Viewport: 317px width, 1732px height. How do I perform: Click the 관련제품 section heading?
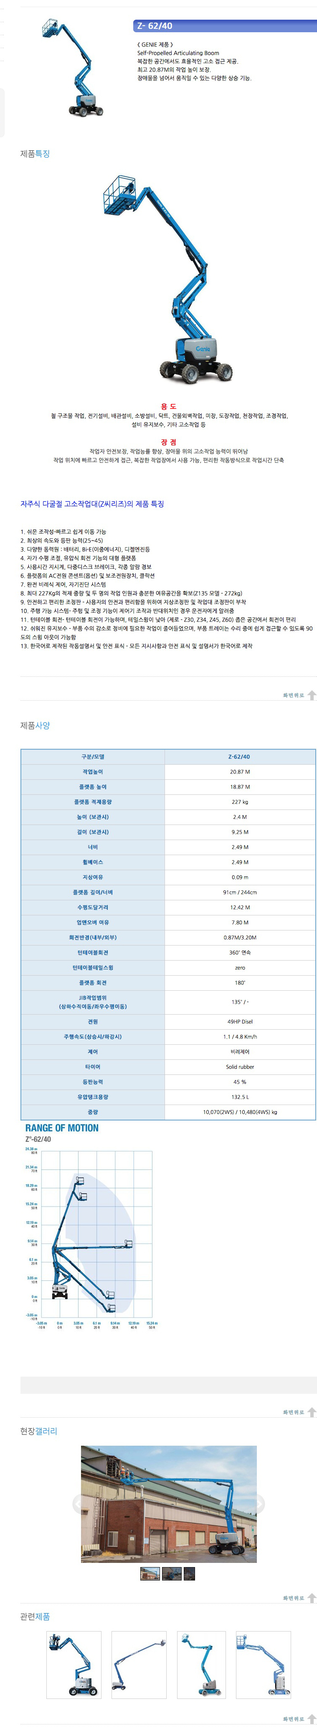[x=35, y=1616]
